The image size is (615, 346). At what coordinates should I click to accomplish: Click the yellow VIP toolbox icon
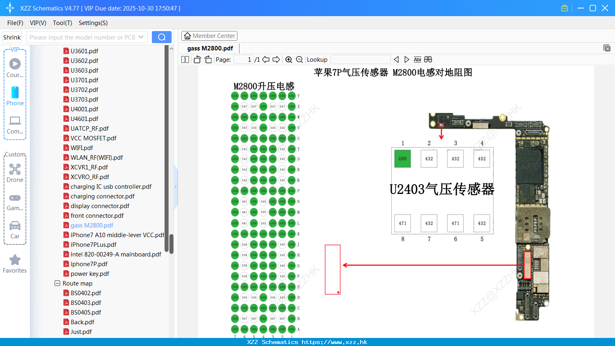pyautogui.click(x=565, y=8)
